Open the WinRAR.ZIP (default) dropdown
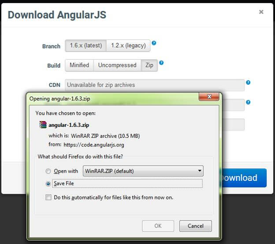Image resolution: width=275 pixels, height=244 pixels. 143,171
